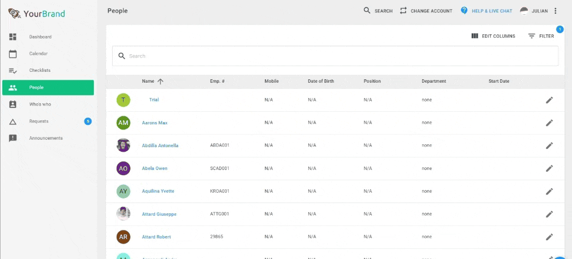
Task: Click the Start Date column header
Action: (499, 81)
